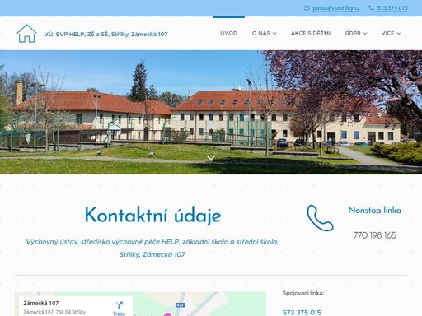The width and height of the screenshot is (422, 316).
Task: Click the Trasa directions icon on the map
Action: (119, 305)
